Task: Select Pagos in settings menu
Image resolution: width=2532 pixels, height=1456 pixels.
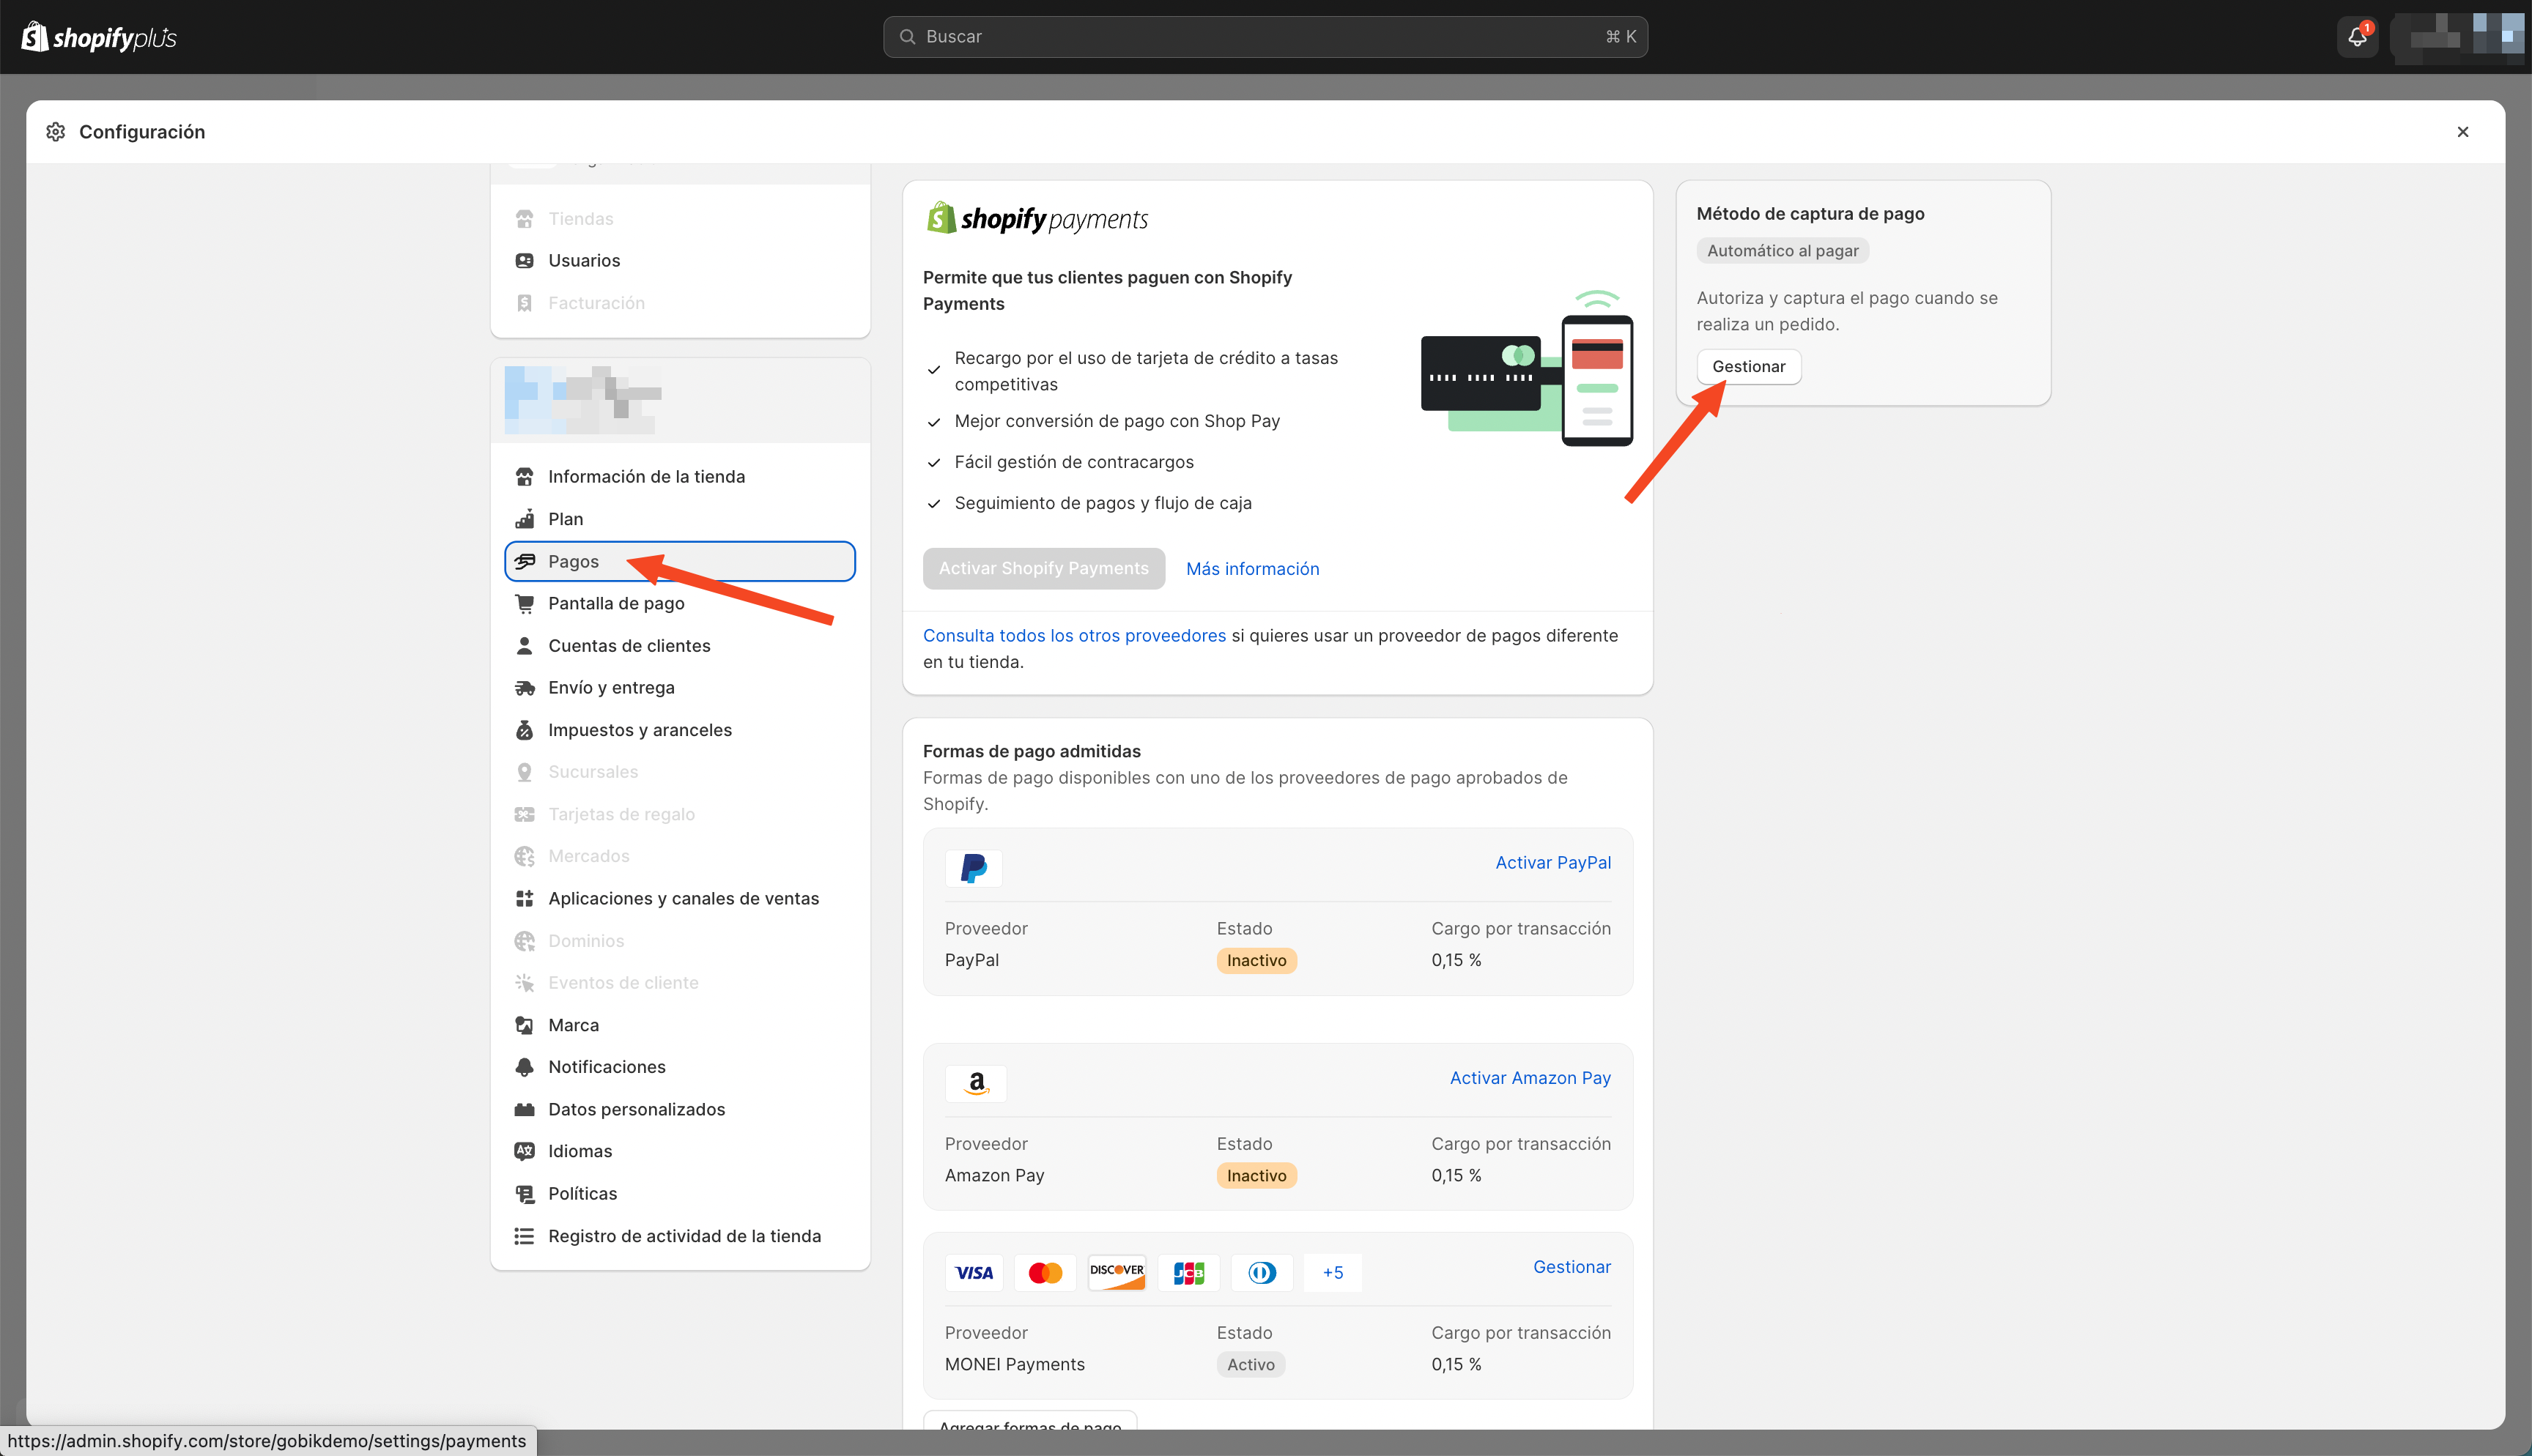Action: [680, 562]
